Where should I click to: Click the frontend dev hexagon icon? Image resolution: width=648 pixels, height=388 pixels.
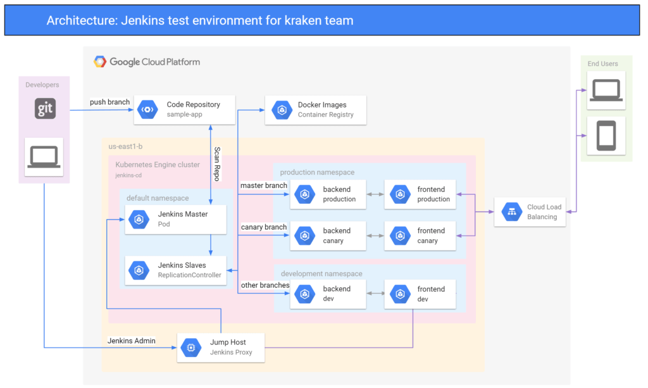[x=400, y=294]
